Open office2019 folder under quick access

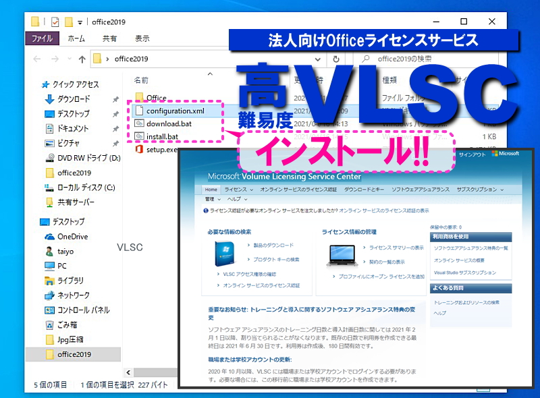click(x=68, y=173)
